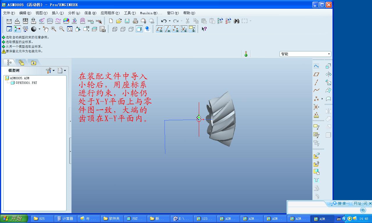Toggle datum planes visibility
Screen dimensions: 372x223
point(159,29)
